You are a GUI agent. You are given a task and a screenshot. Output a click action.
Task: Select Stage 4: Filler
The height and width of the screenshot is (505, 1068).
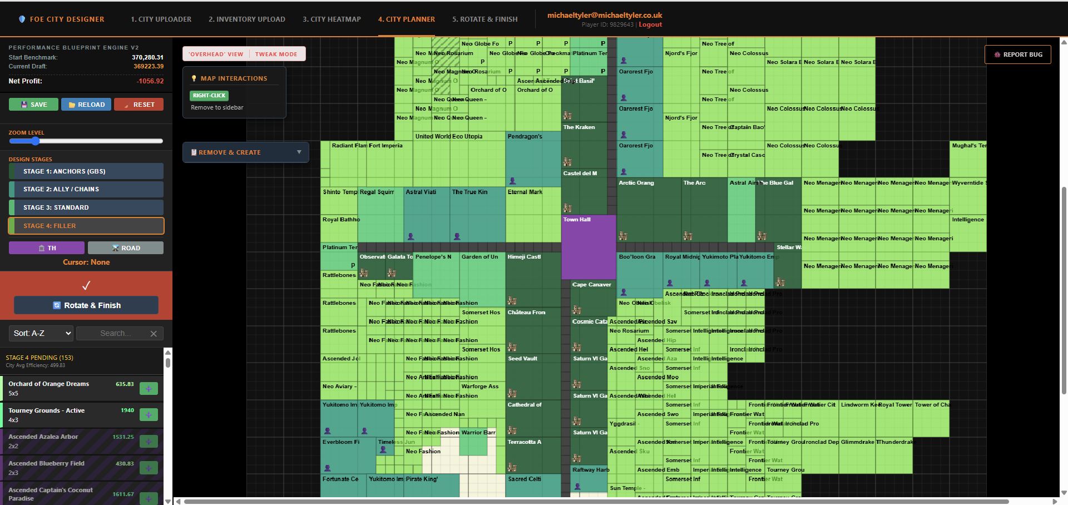[x=86, y=226]
